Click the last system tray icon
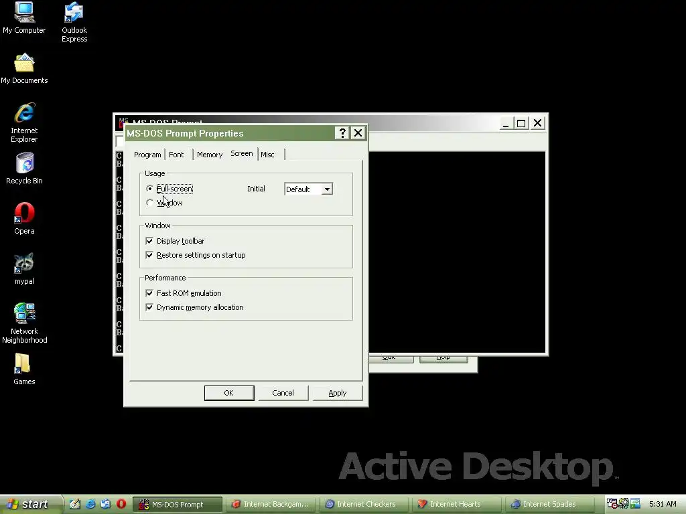This screenshot has width=686, height=514. click(x=635, y=504)
